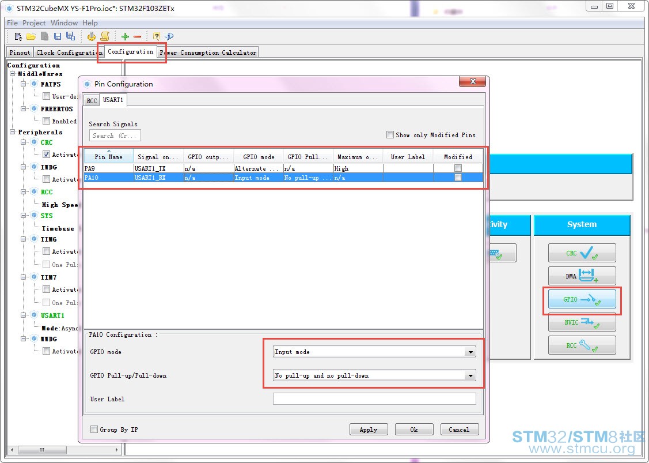
Task: Collapse the FREERTOS tree branch
Action: click(24, 108)
